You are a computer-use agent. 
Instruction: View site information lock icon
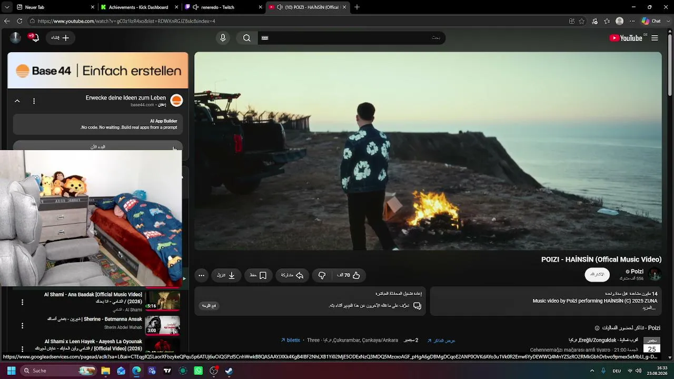(32, 21)
